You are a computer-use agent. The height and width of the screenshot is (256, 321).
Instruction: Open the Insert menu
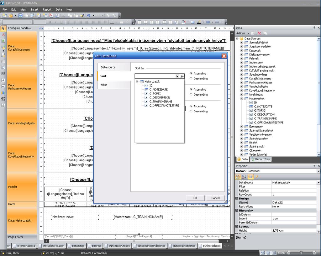tap(34, 9)
